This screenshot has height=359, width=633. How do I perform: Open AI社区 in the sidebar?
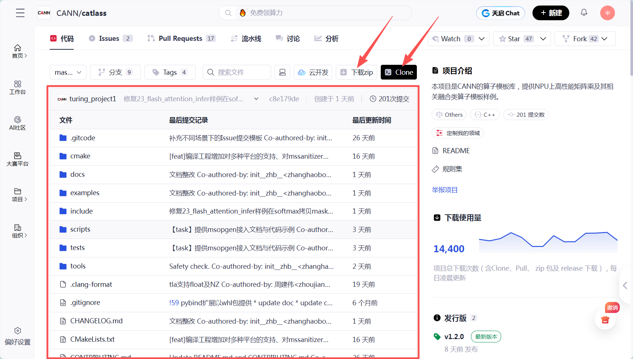17,124
